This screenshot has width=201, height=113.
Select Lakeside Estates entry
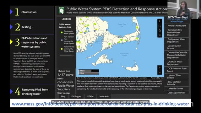pos(177,89)
